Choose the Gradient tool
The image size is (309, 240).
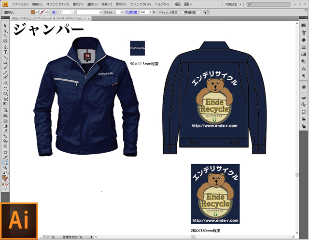coord(5,126)
